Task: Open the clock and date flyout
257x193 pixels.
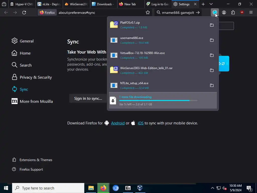Action: coord(235,188)
